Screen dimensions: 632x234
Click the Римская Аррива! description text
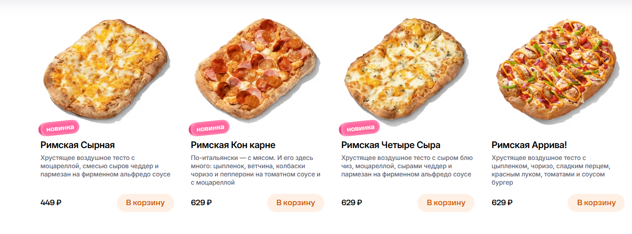click(551, 170)
